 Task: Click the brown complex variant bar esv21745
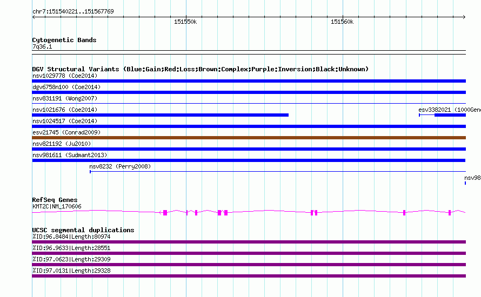(x=249, y=138)
